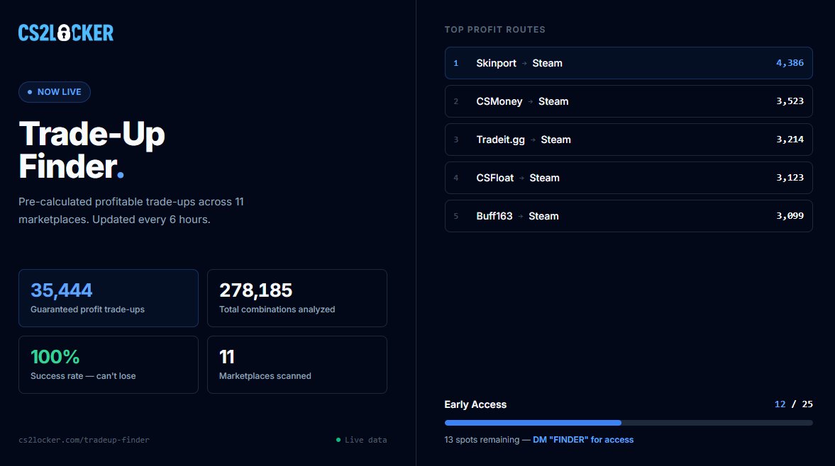Viewport: 835px width, 466px height.
Task: Click the arrow icon in the CSFloat row
Action: point(522,178)
